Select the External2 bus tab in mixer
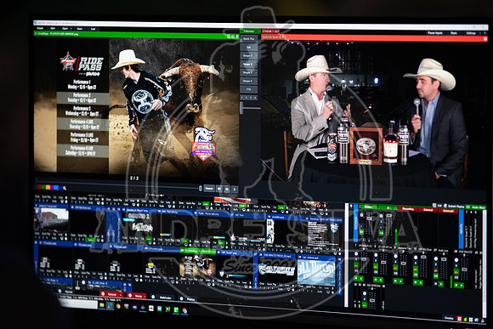This screenshot has height=329, width=493. 448,210
